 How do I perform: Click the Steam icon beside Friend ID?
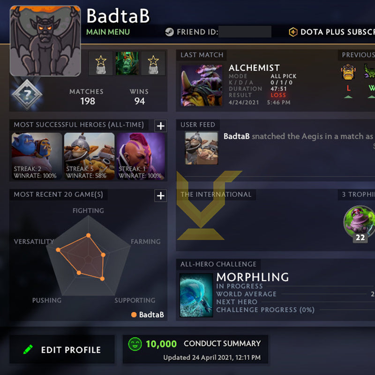(170, 32)
